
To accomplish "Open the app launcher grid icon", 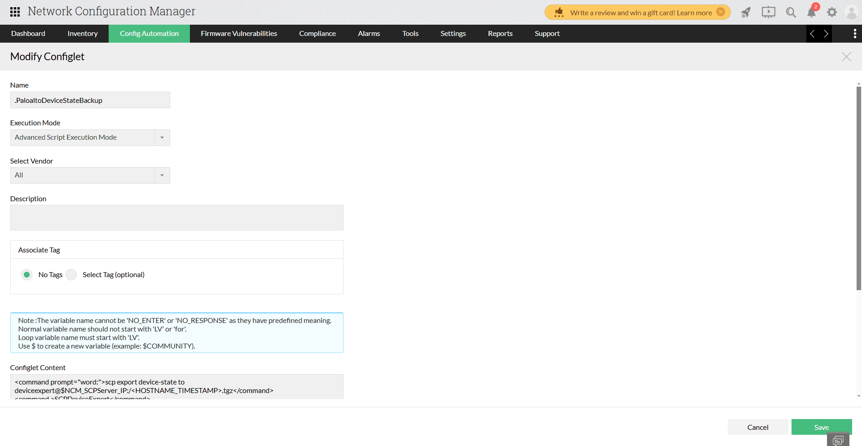I will coord(15,12).
